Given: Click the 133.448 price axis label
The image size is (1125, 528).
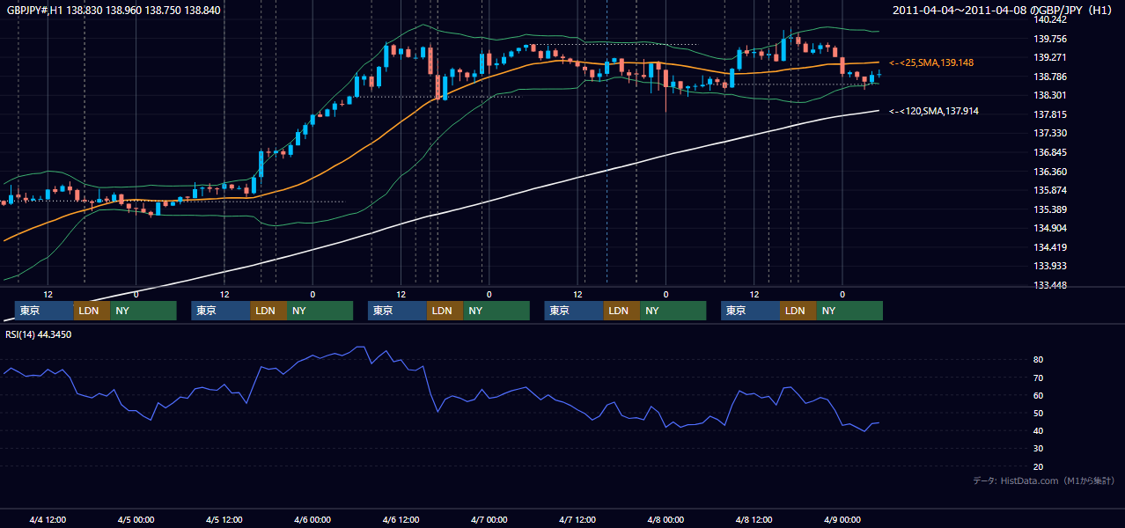Looking at the screenshot, I should coord(1051,285).
